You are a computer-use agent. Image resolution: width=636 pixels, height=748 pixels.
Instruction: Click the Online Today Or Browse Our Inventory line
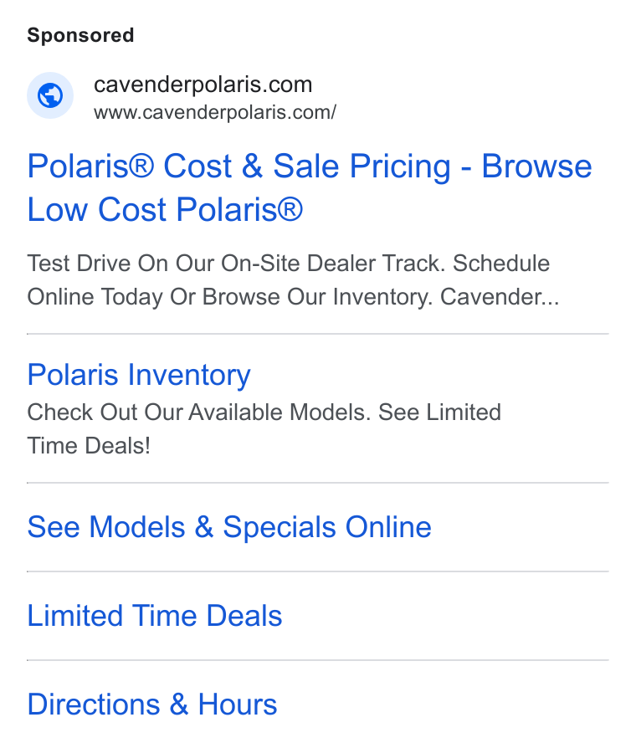tap(230, 297)
